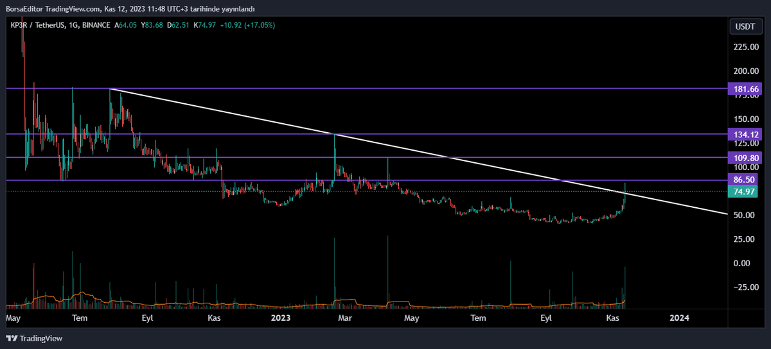The width and height of the screenshot is (771, 349).
Task: Open the USDT currency button
Action: pos(745,27)
